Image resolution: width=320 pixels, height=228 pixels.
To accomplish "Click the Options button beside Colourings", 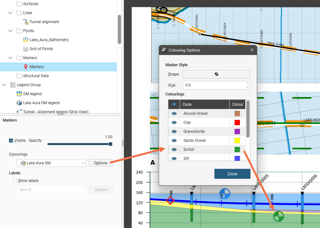I will click(x=100, y=163).
